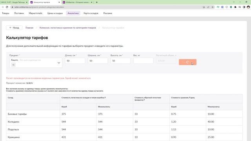Select the Коледино row label
Viewport: 251px width, 141px height.
click(13, 122)
